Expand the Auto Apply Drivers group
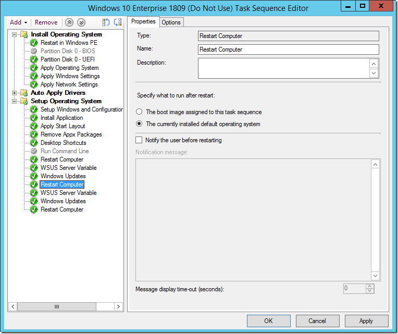 click(x=15, y=93)
